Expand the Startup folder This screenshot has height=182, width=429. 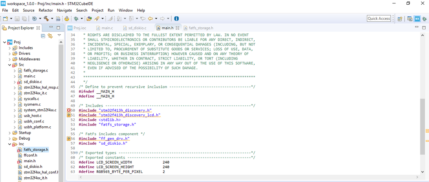point(10,133)
